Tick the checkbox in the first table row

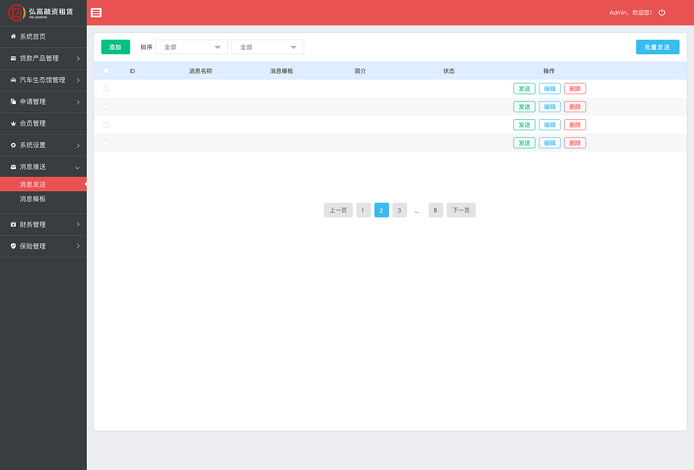(x=106, y=88)
